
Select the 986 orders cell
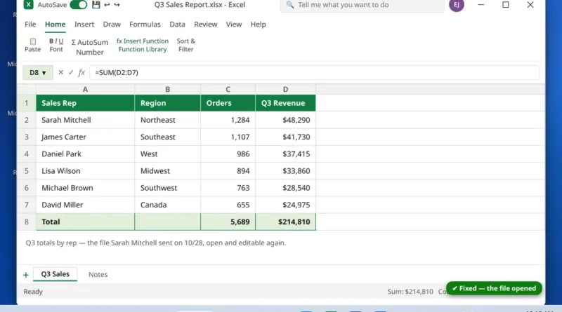(x=228, y=154)
